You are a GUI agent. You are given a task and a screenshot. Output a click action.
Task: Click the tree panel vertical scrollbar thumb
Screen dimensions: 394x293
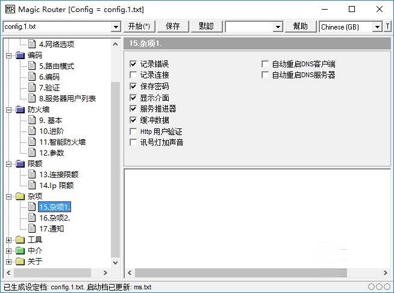click(x=115, y=170)
